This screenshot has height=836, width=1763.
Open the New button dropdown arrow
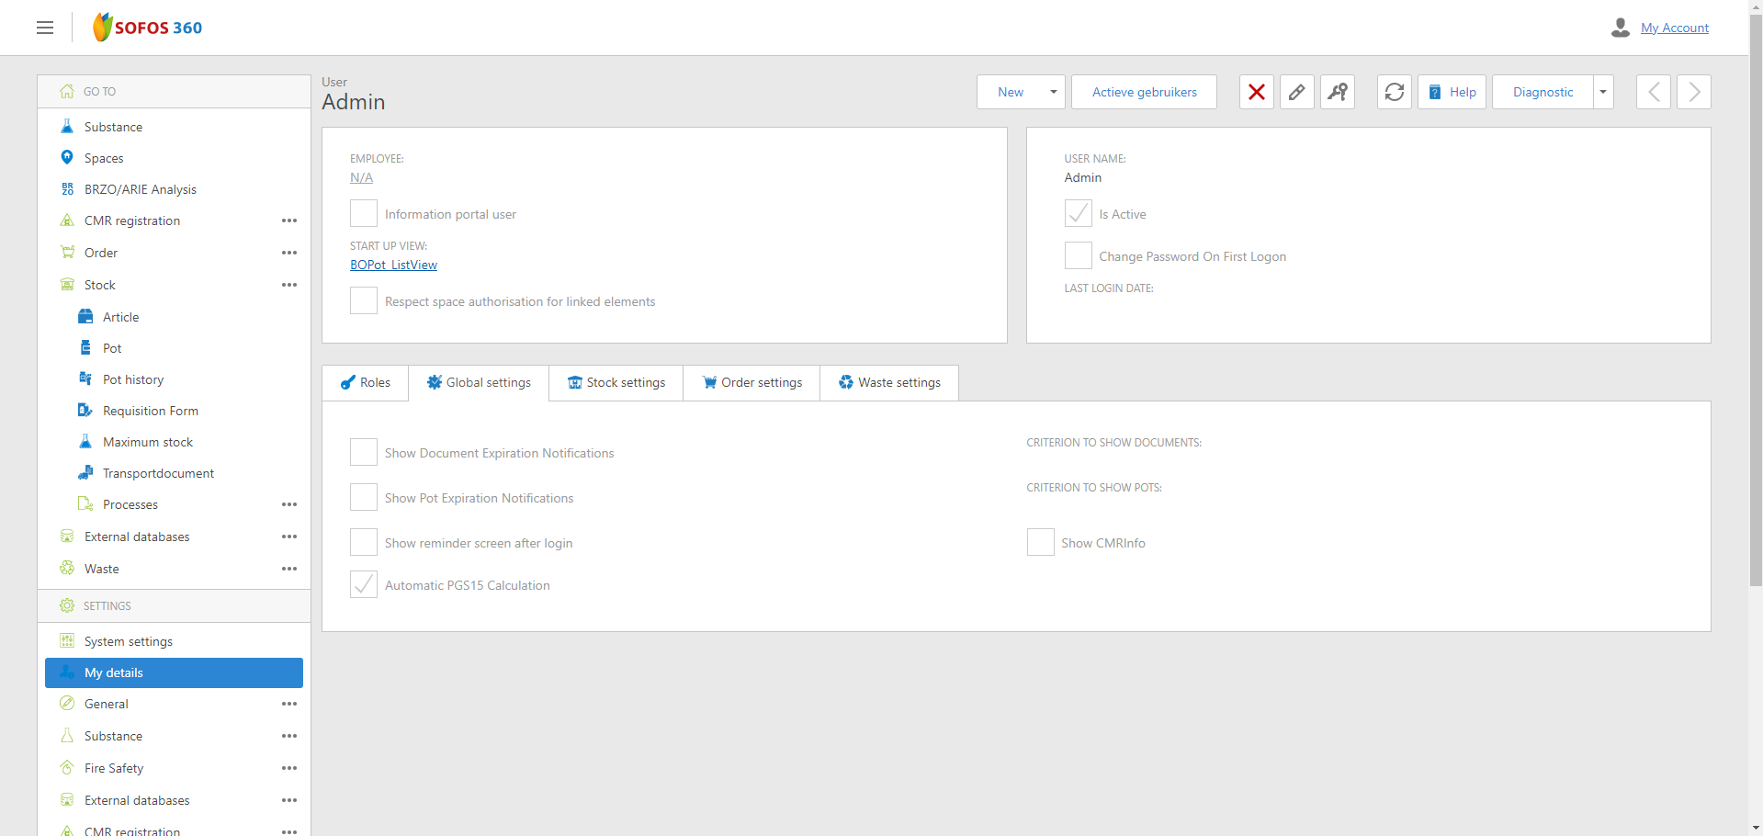1053,92
